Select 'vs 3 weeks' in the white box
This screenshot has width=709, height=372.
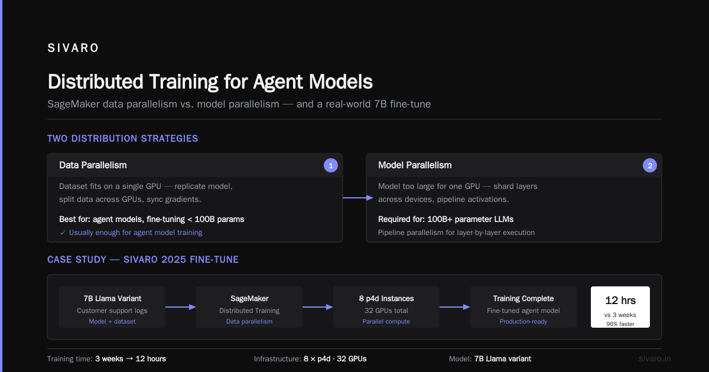(x=620, y=315)
